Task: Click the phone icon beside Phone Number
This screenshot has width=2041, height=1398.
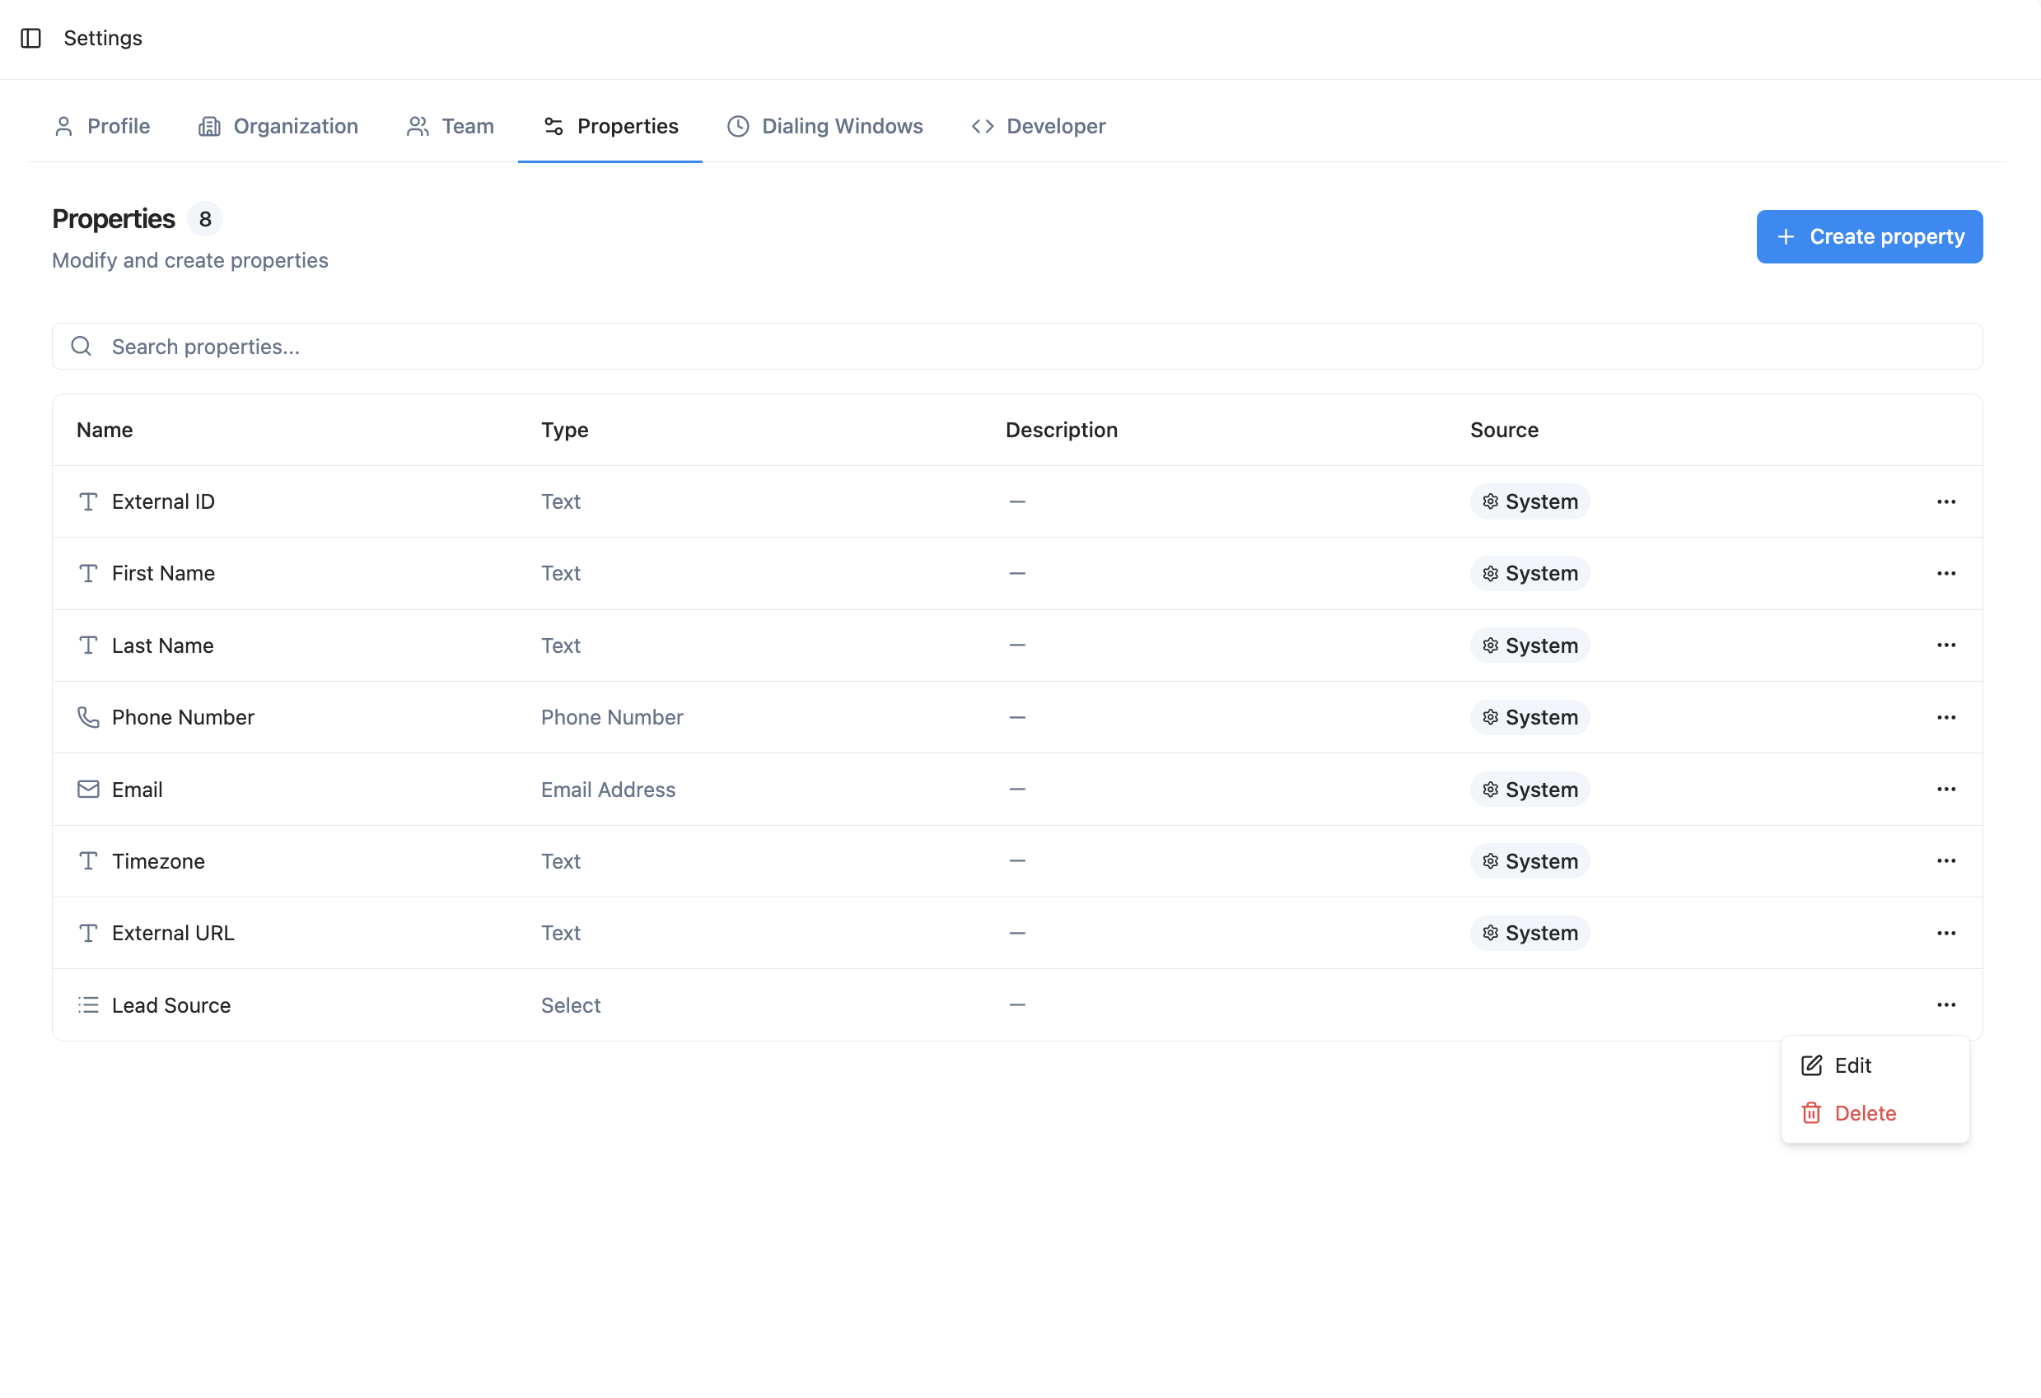Action: coord(88,717)
